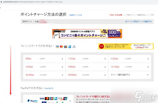Click the PayPalでのお支払い heading
The height and width of the screenshot is (103, 158).
pos(32,88)
